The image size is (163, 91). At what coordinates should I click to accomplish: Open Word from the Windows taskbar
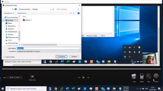[x=67, y=89]
